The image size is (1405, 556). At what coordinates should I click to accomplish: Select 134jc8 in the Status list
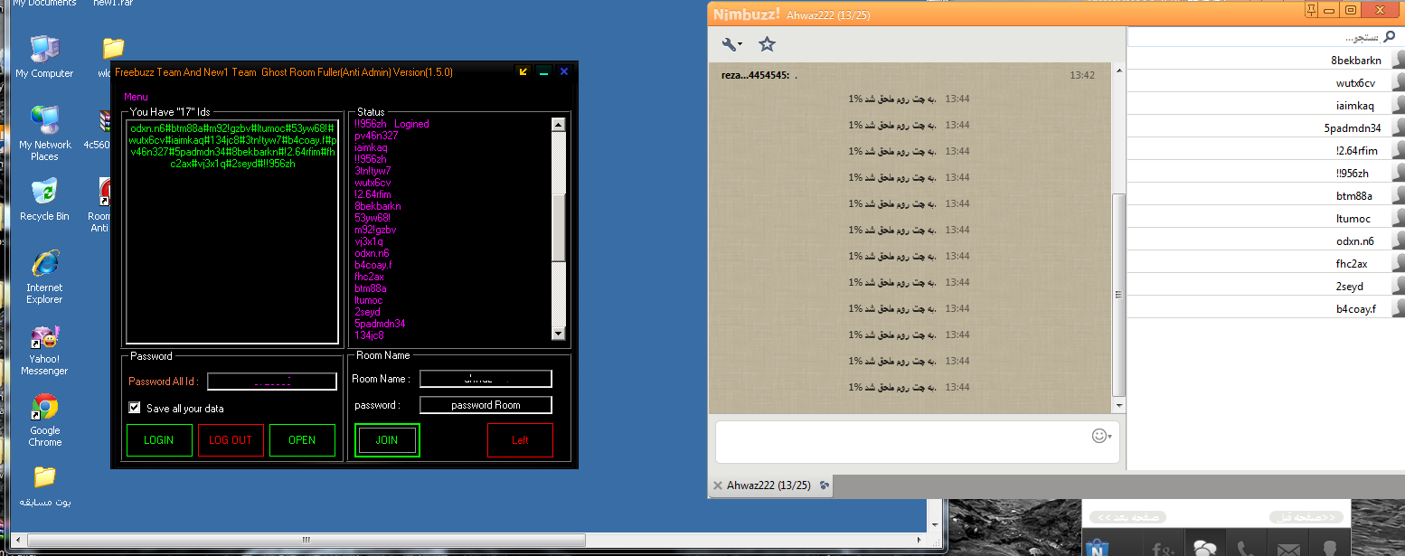tap(369, 335)
